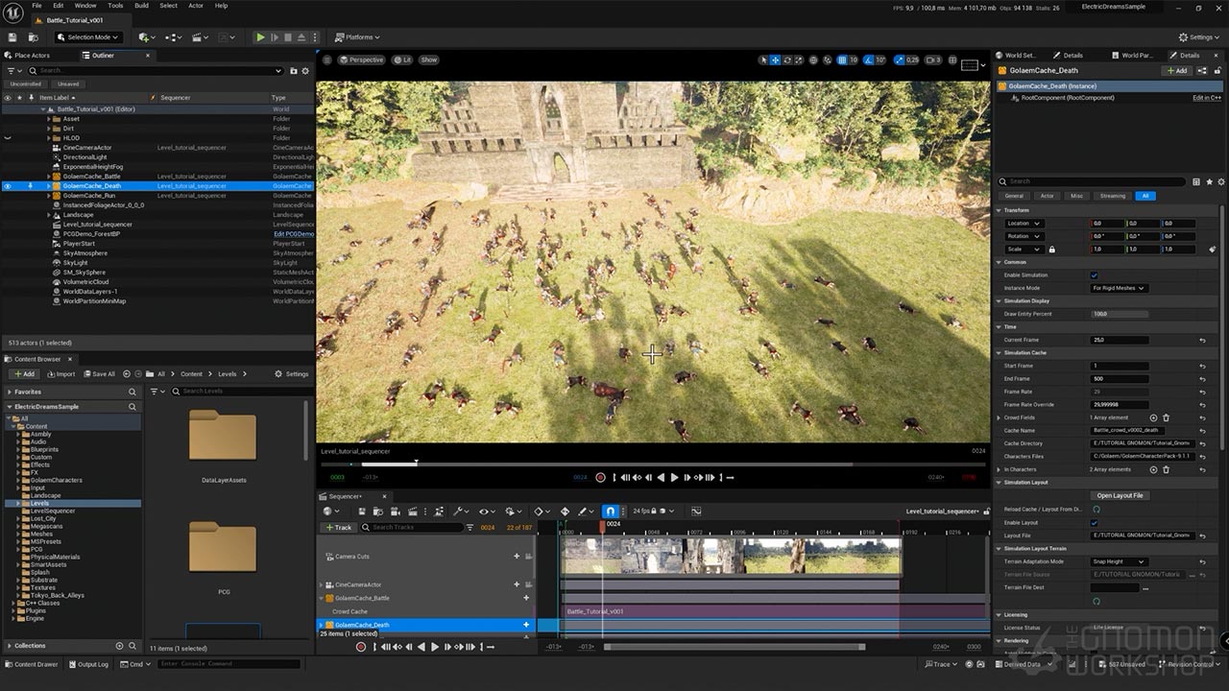This screenshot has width=1229, height=691.
Task: Switch to the Place Actors tab
Action: tap(33, 56)
